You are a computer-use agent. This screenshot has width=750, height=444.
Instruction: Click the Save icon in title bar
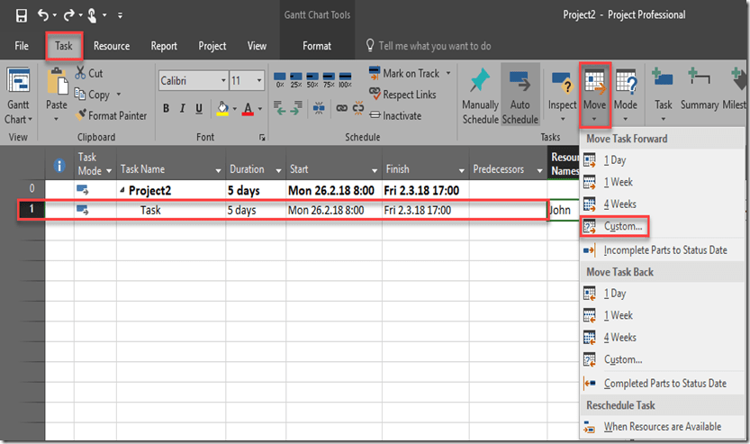(x=21, y=15)
